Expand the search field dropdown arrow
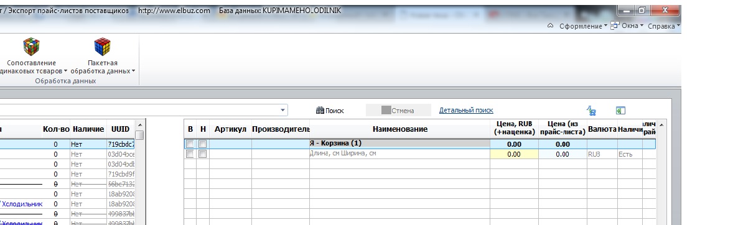Screen dimensions: 733x225 coord(282,111)
